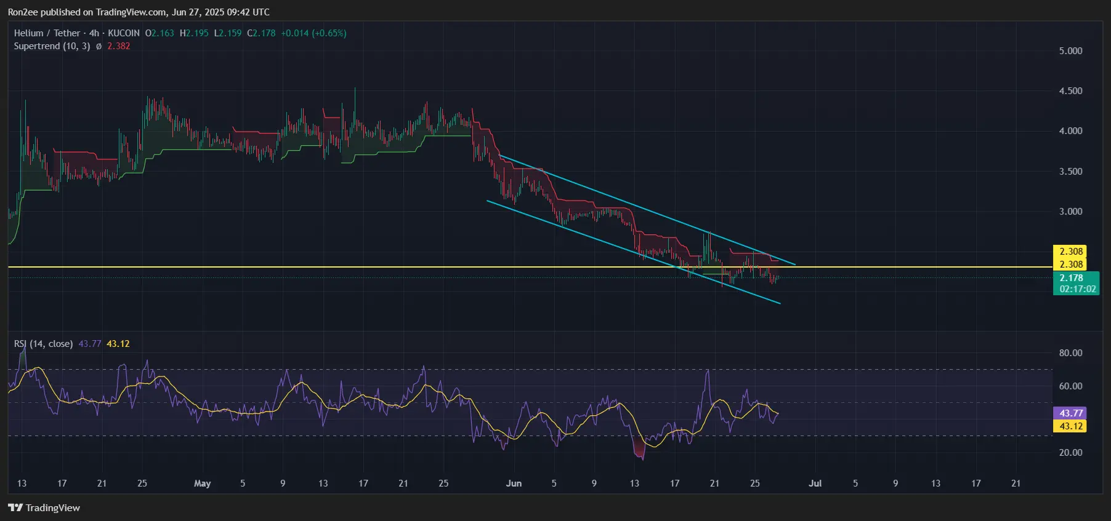Image resolution: width=1111 pixels, height=521 pixels.
Task: Click the low value L2.159 in header
Action: tap(228, 33)
